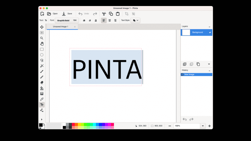Select the Rectangle Select tool
251x141 pixels.
(42, 49)
